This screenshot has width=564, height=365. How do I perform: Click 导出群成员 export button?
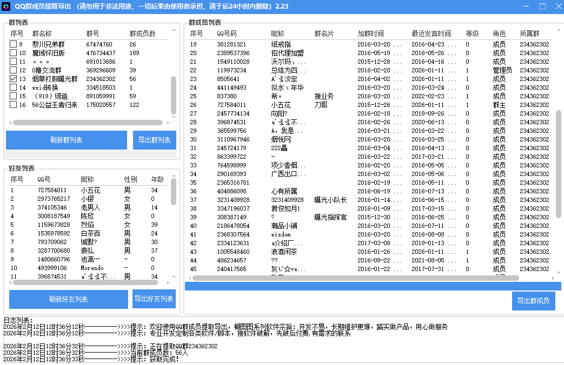coord(533,301)
